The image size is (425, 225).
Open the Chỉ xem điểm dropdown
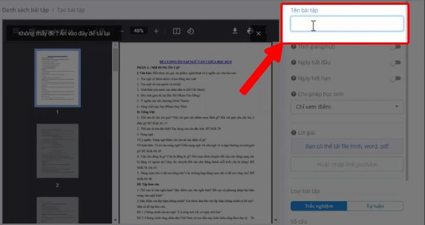point(347,107)
